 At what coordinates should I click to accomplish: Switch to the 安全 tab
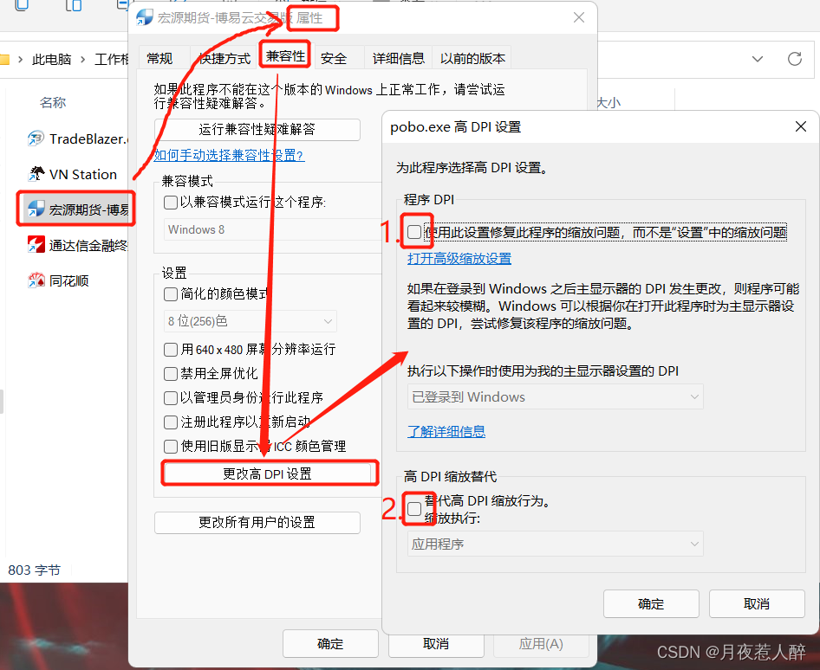coord(334,59)
